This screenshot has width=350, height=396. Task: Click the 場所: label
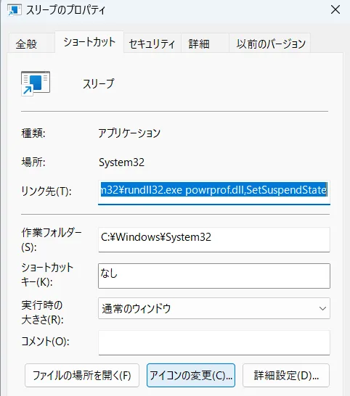[x=33, y=162]
